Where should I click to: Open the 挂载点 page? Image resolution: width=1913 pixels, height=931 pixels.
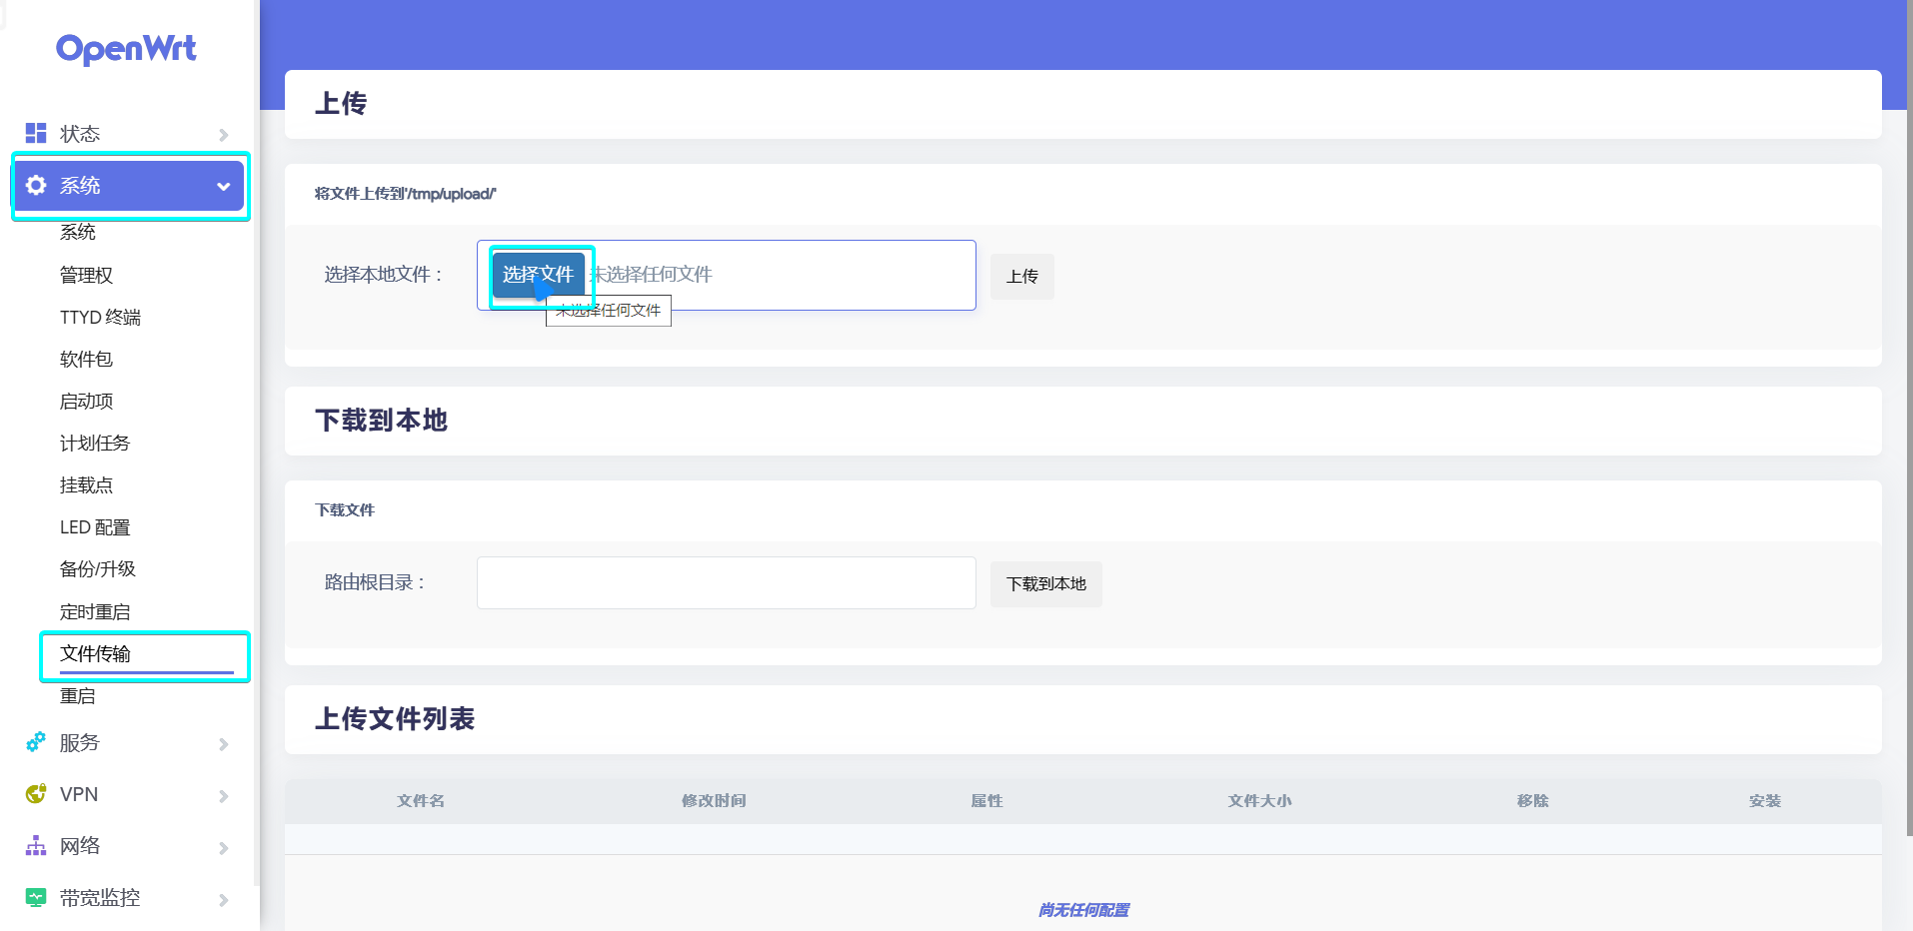[87, 484]
